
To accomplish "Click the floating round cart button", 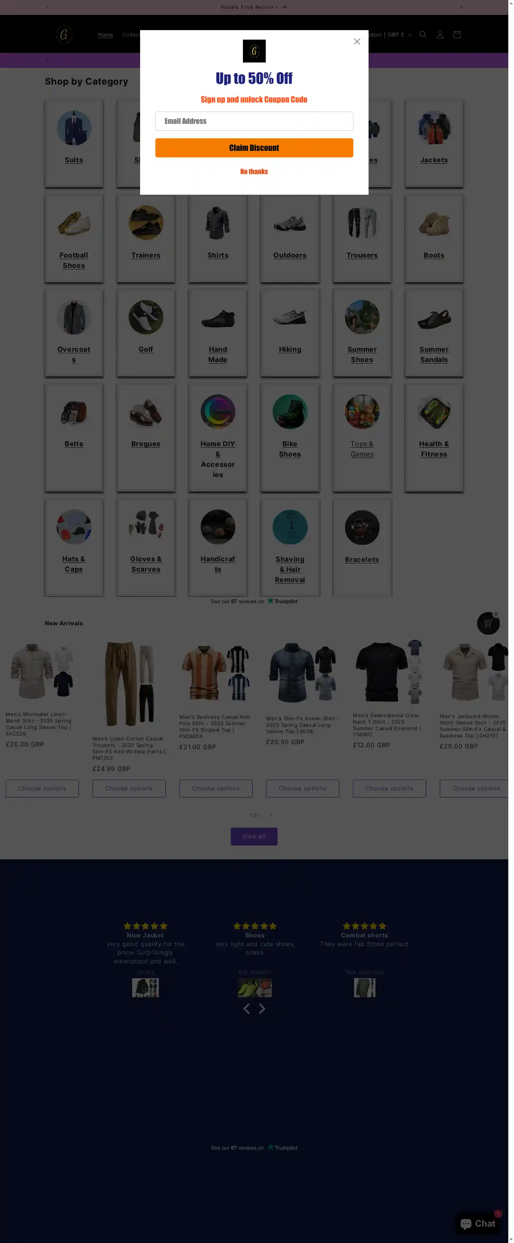I will [x=488, y=623].
